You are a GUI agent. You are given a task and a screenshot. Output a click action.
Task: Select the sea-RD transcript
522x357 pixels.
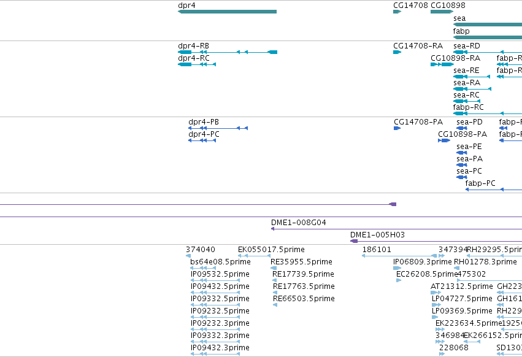pyautogui.click(x=488, y=52)
